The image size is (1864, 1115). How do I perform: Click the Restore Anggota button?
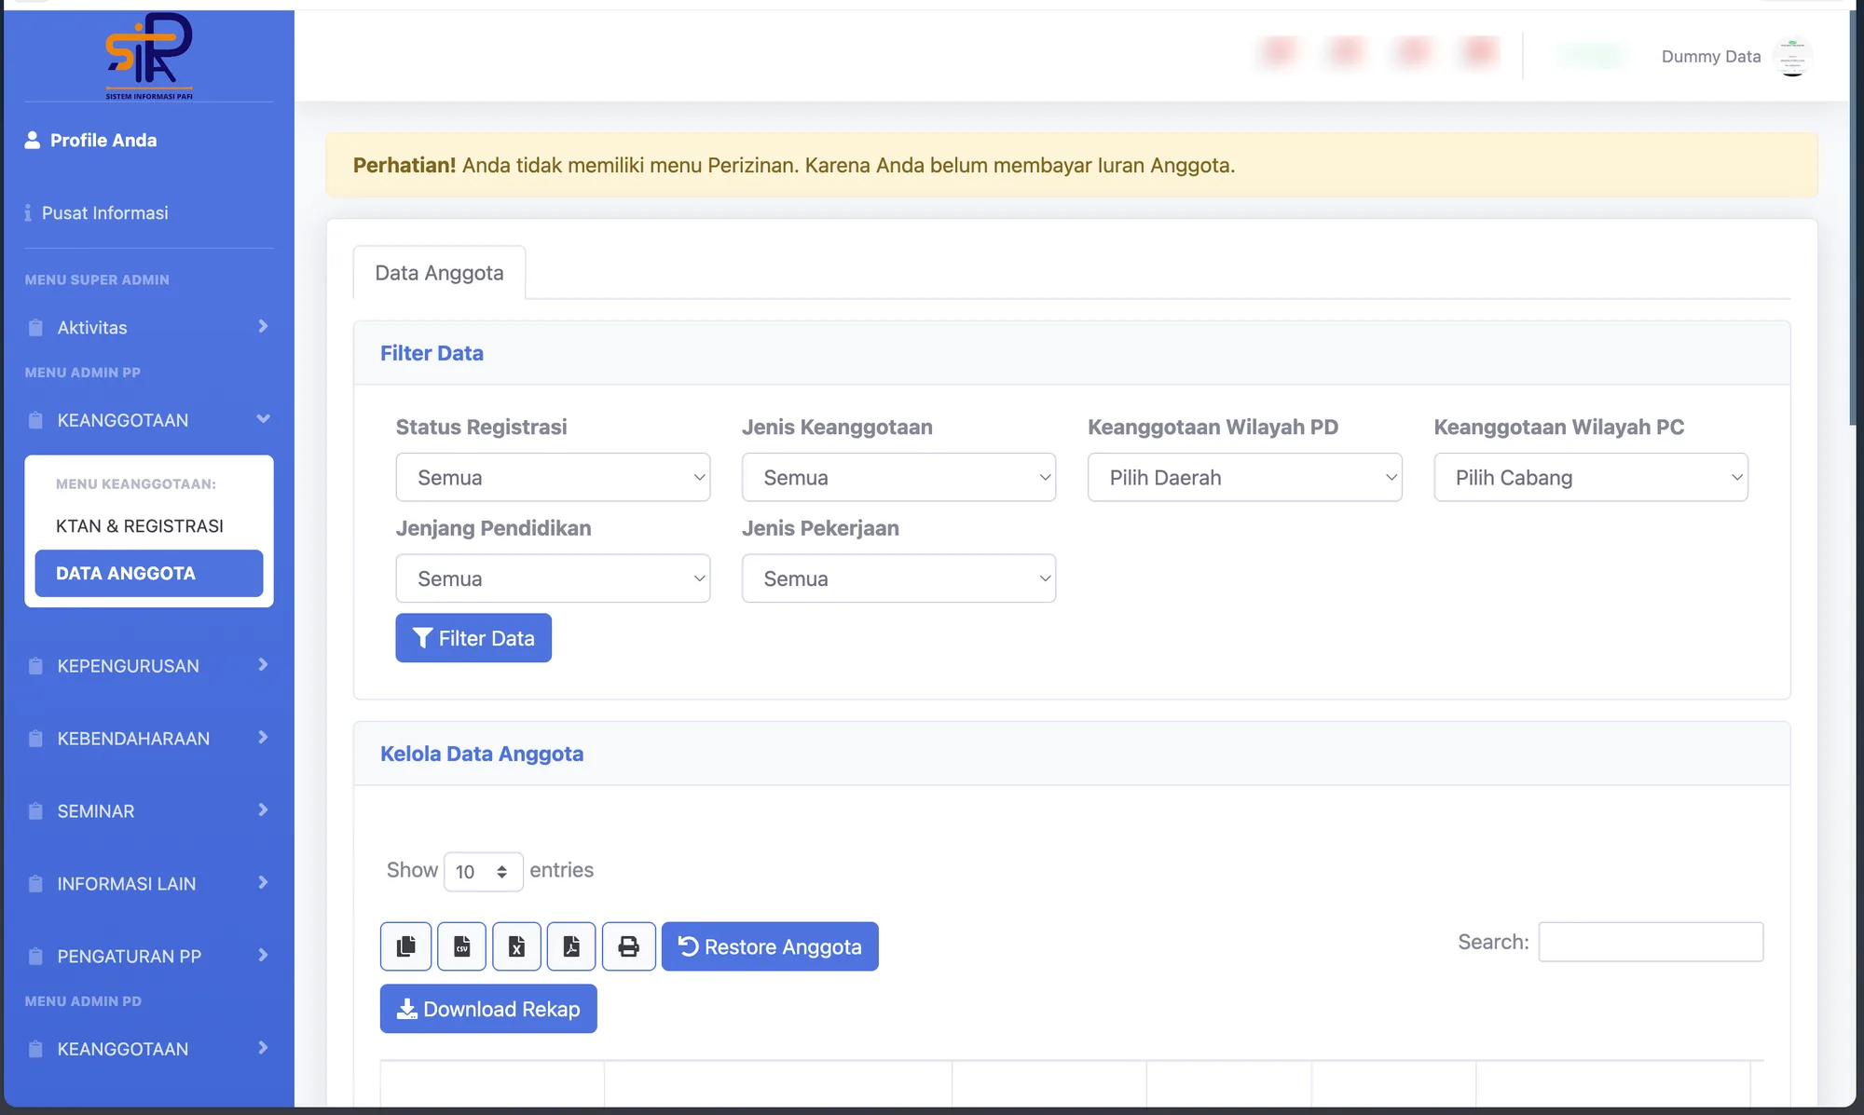(x=770, y=946)
